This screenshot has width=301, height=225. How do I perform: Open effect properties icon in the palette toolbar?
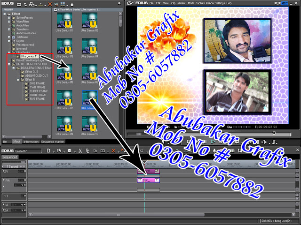[x=56, y=4]
